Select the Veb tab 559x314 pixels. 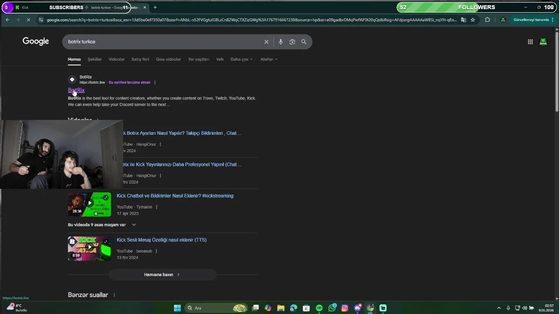[x=220, y=59]
